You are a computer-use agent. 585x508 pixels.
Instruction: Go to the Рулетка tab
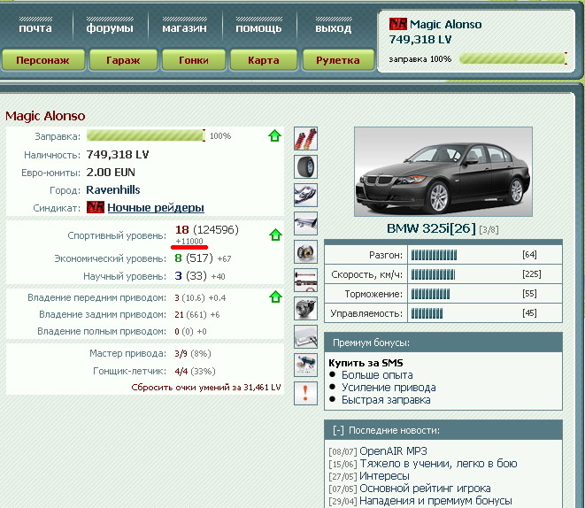338,60
